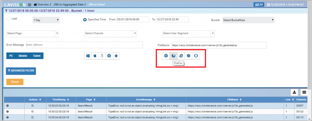Image resolution: width=312 pixels, height=121 pixels.
Task: Expand the 10:30:34 table row
Action: coord(8,117)
